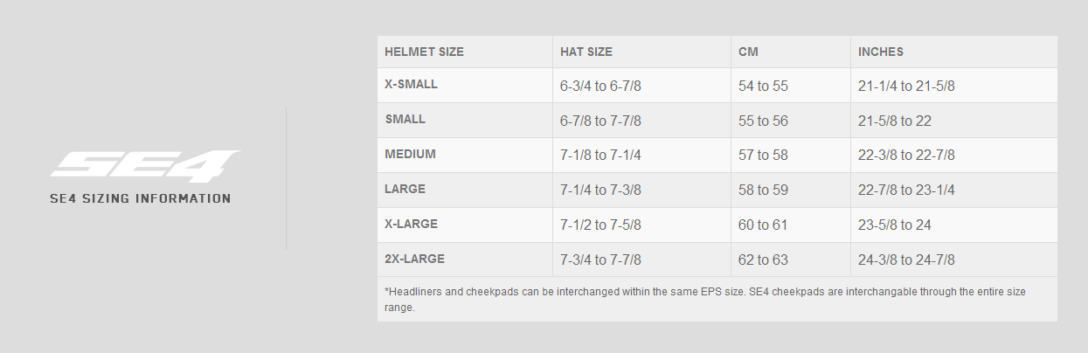Click hat size 7-1/4 to 7-3/8
The width and height of the screenshot is (1088, 353).
click(601, 190)
